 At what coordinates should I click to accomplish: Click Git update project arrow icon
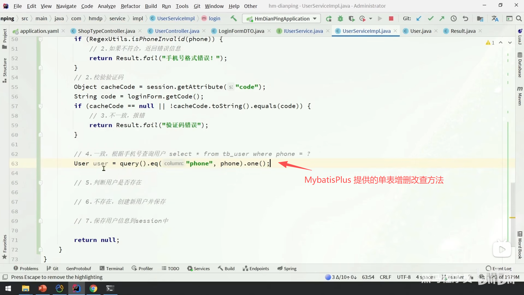point(419,19)
